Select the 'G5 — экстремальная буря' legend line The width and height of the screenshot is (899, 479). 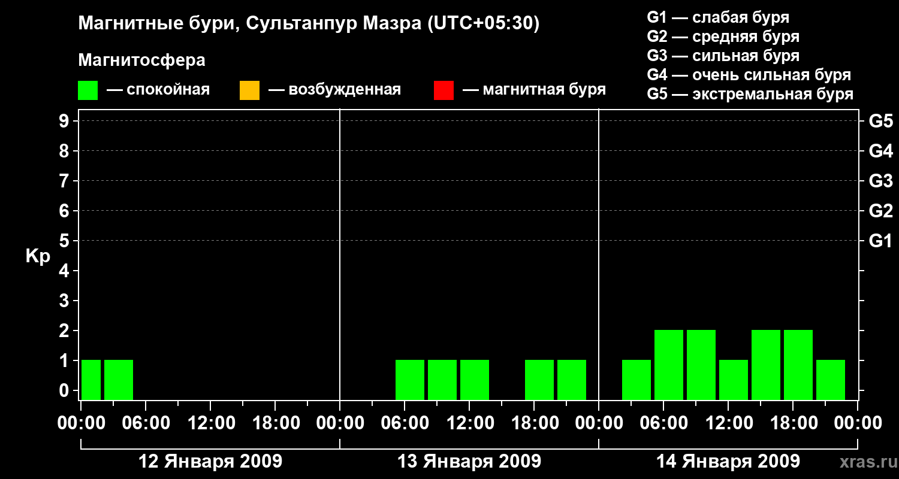tap(750, 94)
